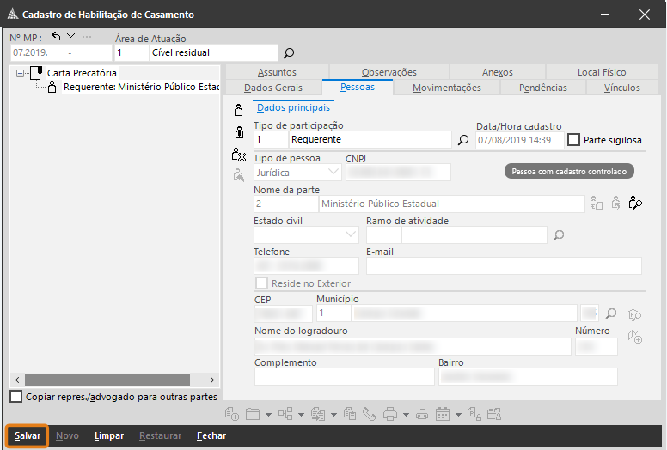The image size is (667, 450).
Task: Click the Restaurar button
Action: [x=161, y=435]
